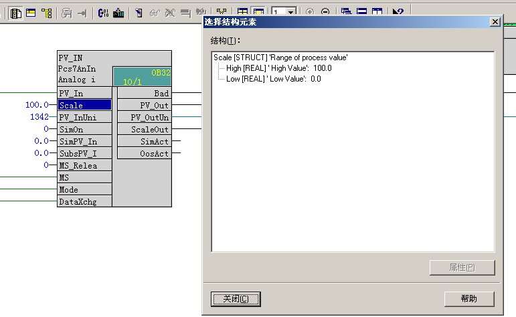The height and width of the screenshot is (317, 516).
Task: Click the SimOn input pin
Action: [x=84, y=129]
